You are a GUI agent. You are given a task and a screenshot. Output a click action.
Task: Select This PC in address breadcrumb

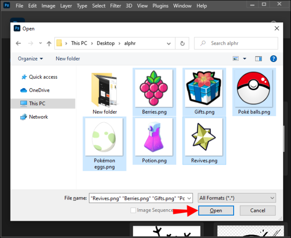pos(79,43)
